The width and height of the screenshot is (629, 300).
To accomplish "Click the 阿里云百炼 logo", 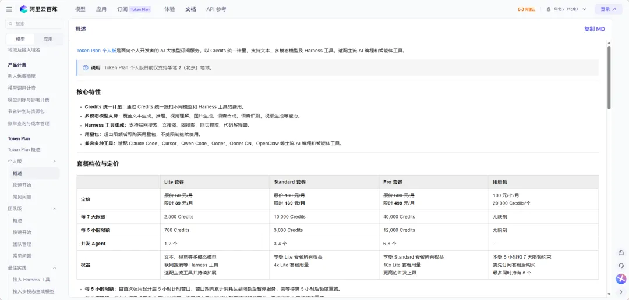I will click(39, 9).
